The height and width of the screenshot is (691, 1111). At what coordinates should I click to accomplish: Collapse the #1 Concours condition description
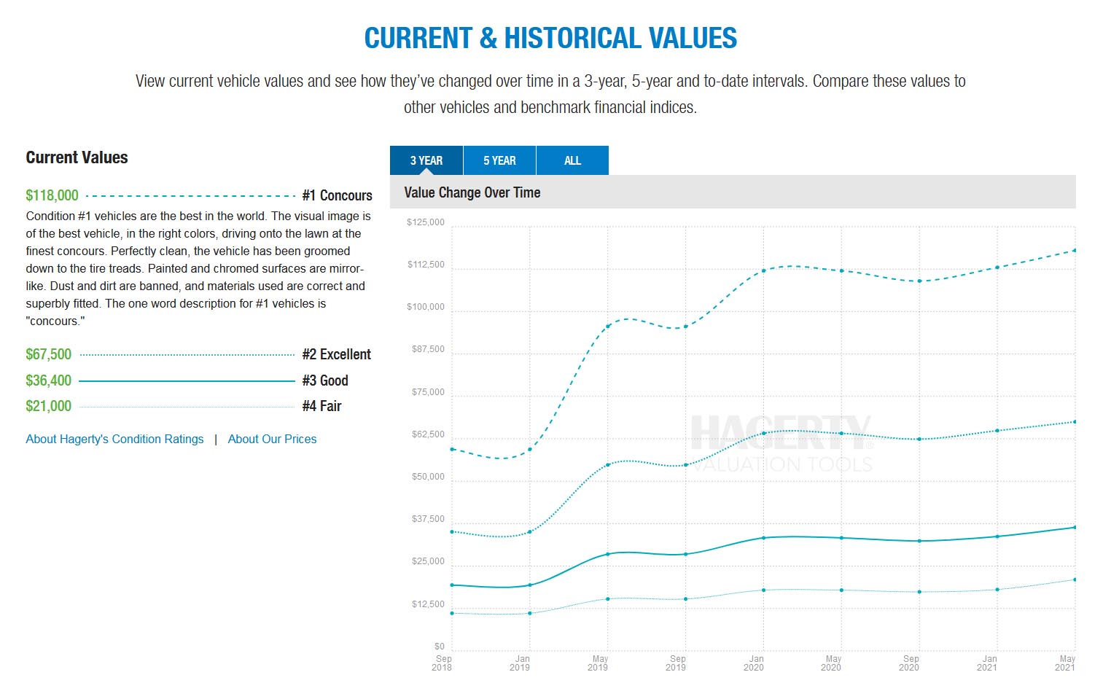337,195
